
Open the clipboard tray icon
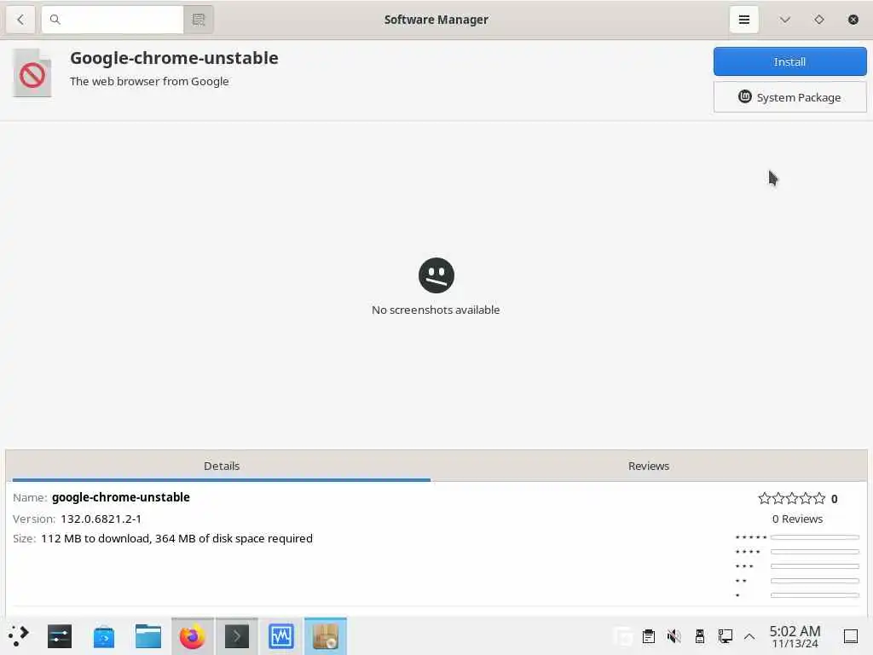coord(649,636)
